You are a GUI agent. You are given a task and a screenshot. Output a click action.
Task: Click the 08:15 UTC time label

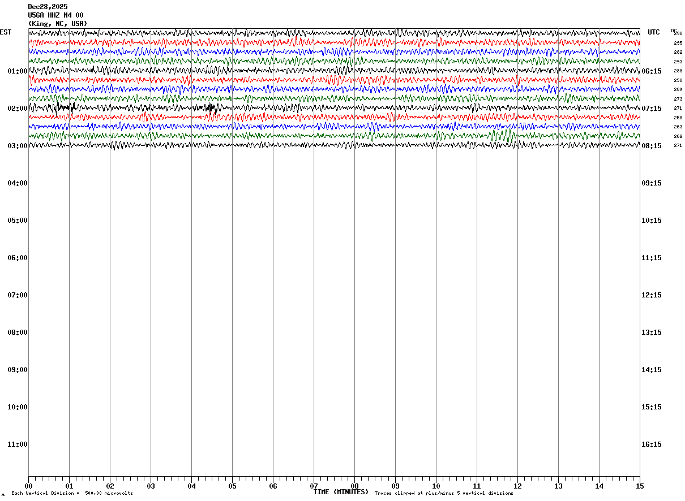pos(652,146)
